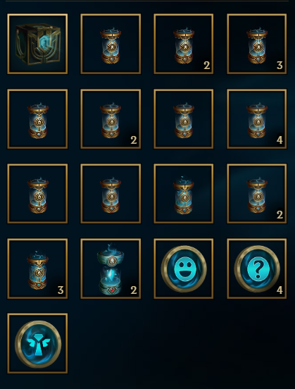Choose the second-row capsule showing count 2
The height and width of the screenshot is (389, 295).
tap(111, 119)
